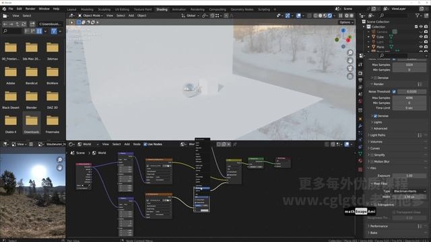Go back in file browser history
The image size is (431, 242).
point(5,24)
